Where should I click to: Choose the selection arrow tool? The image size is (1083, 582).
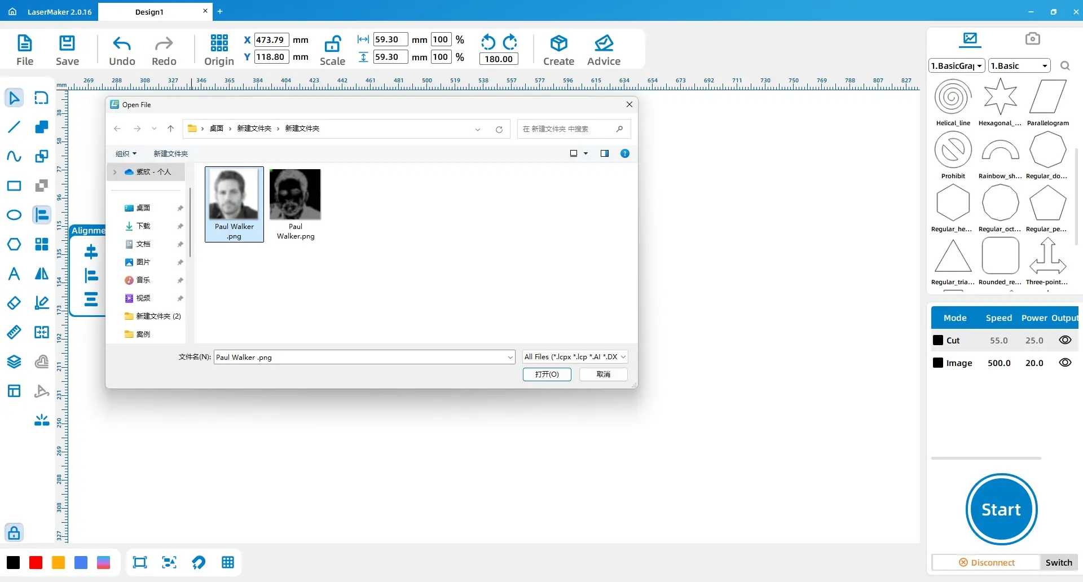point(14,98)
